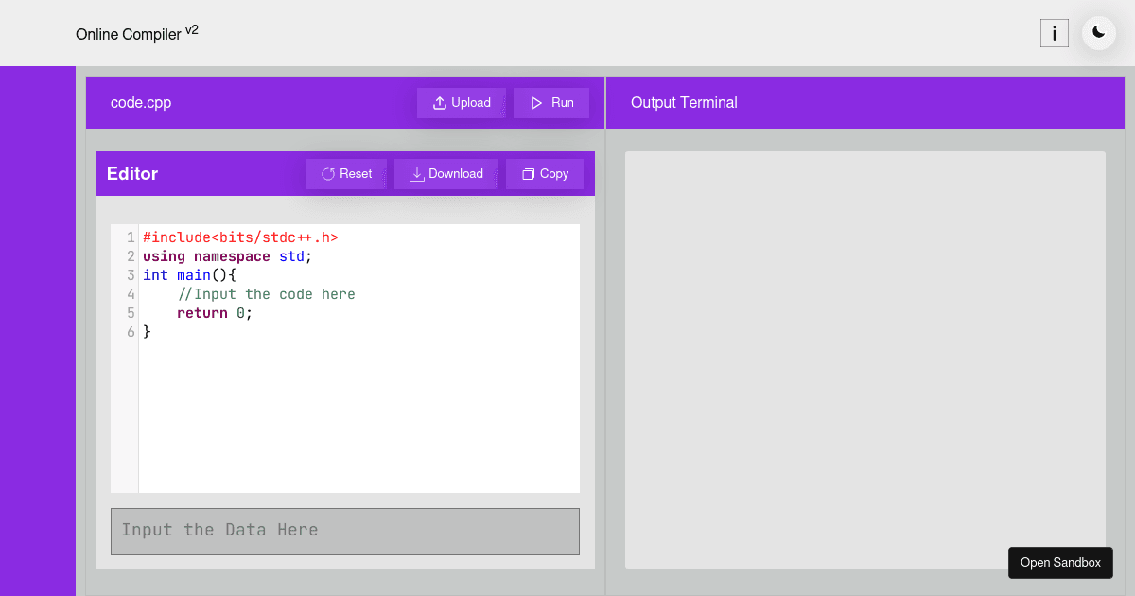Open the info dialog via the i icon
This screenshot has height=596, width=1135.
pyautogui.click(x=1054, y=32)
